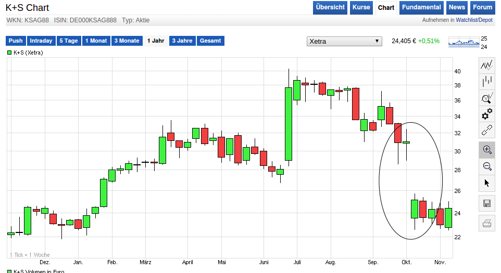Open the Forum tab
501x273 pixels.
tap(482, 7)
